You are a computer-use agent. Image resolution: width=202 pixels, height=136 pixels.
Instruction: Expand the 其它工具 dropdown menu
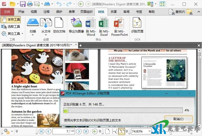(22, 34)
